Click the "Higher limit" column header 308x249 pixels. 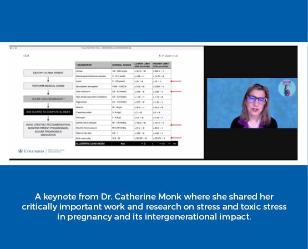pyautogui.click(x=161, y=65)
